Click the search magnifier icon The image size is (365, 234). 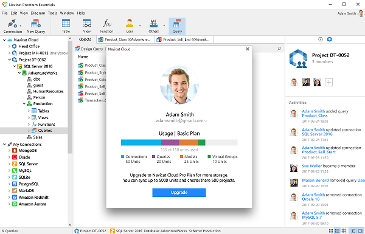tap(279, 49)
